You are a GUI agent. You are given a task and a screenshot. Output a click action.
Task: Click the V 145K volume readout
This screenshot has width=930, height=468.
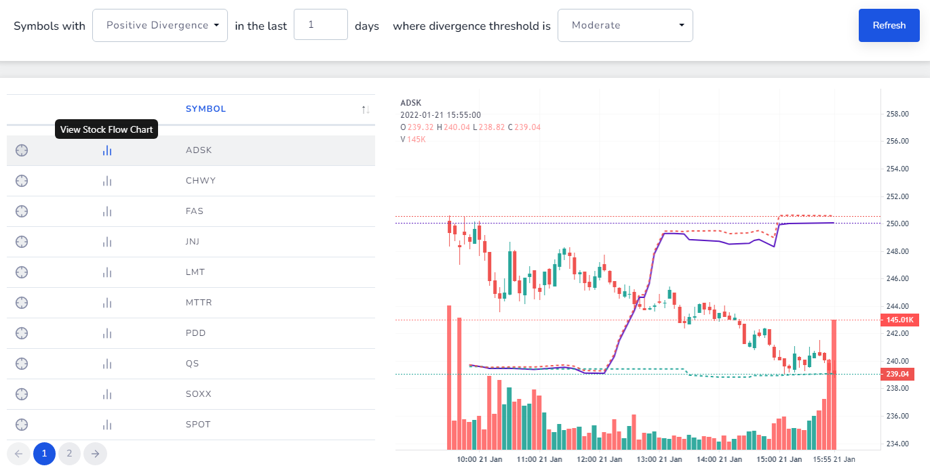click(x=413, y=140)
